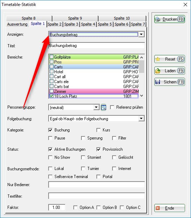Click the red X icon on Ende
Image resolution: width=191 pixels, height=218 pixels.
(x=157, y=208)
